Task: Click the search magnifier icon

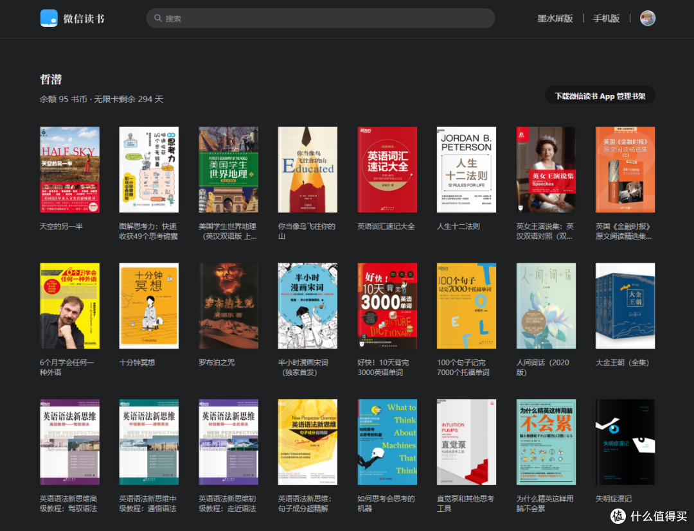Action: point(157,18)
